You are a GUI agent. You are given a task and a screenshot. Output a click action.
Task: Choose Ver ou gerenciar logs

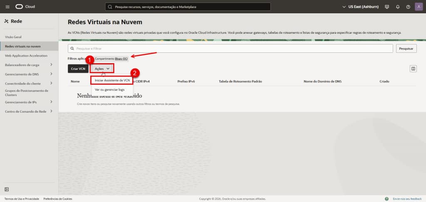[x=110, y=90]
